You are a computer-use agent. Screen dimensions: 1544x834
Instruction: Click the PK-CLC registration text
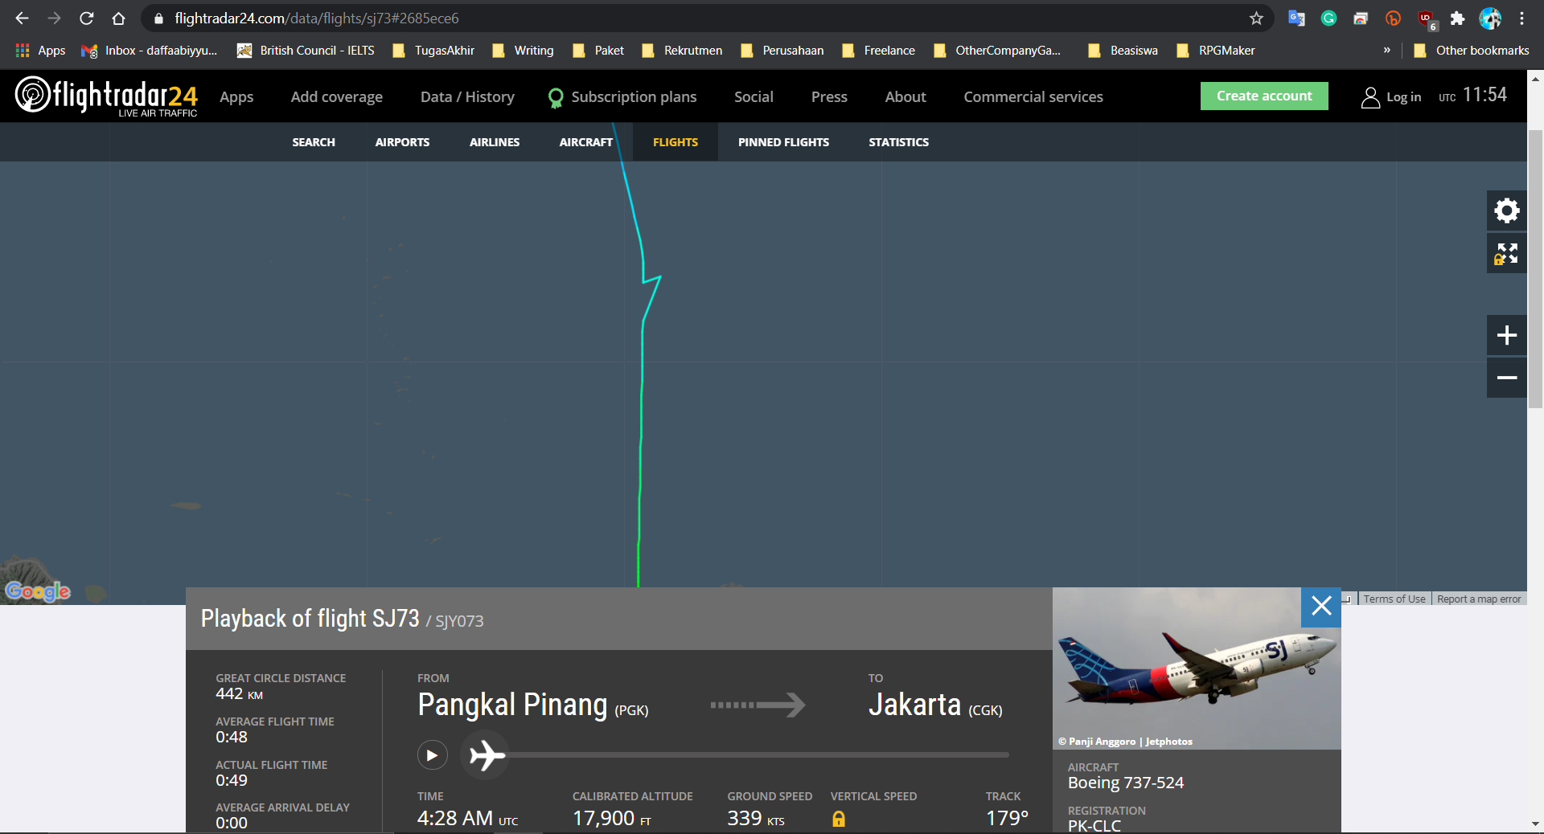(1094, 826)
